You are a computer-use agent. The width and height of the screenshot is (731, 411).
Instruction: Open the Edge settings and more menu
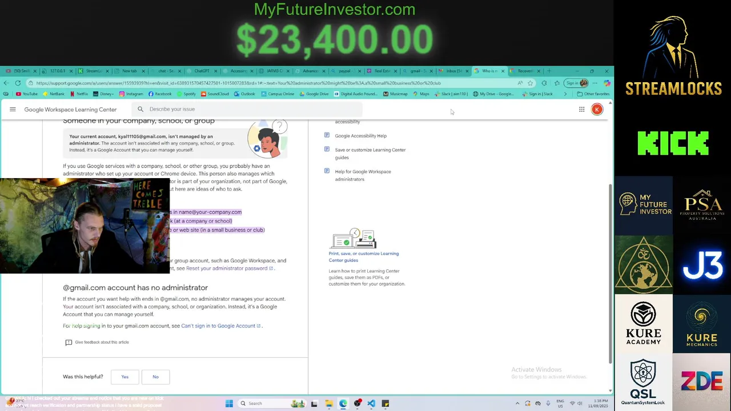coord(595,83)
